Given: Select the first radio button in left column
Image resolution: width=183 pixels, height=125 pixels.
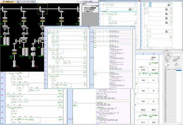Looking at the screenshot, I should click(x=165, y=58).
